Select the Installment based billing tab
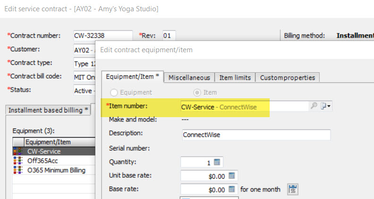 click(x=47, y=110)
